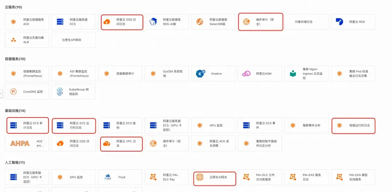Image resolution: width=392 pixels, height=192 pixels.
Task: Select the 云原生AI网关 card
Action: (215, 177)
